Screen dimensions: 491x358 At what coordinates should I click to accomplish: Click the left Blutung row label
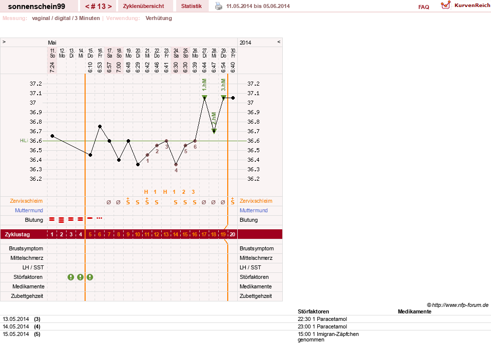point(34,220)
